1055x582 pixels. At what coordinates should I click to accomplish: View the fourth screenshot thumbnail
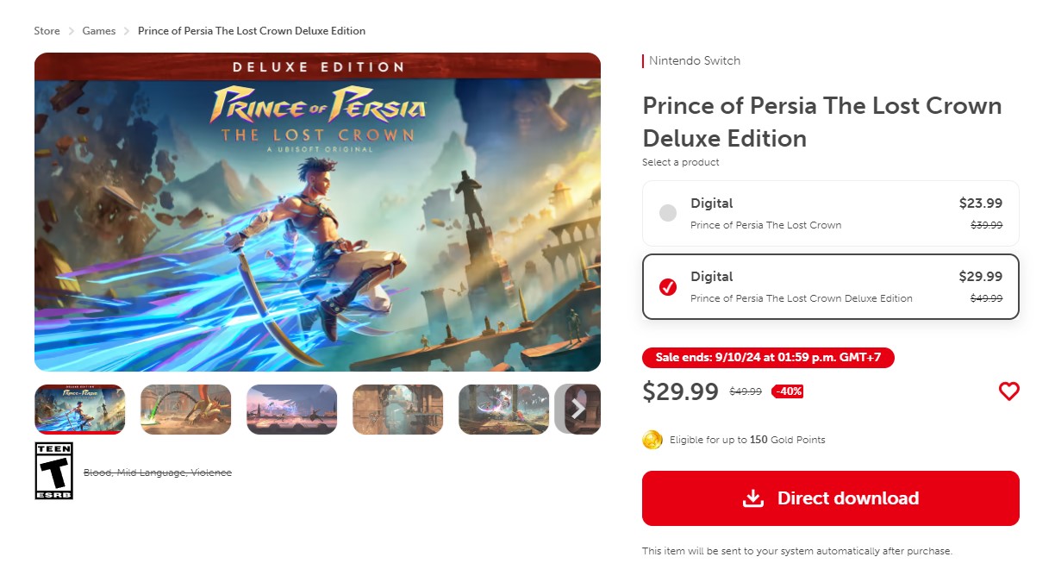[x=397, y=409]
